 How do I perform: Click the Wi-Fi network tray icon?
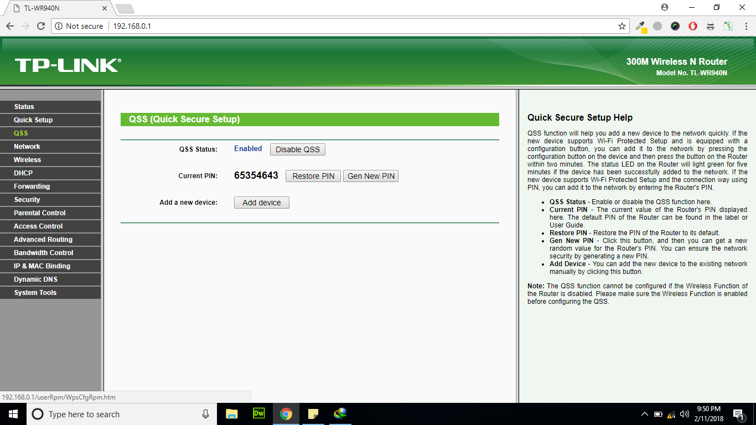point(671,414)
